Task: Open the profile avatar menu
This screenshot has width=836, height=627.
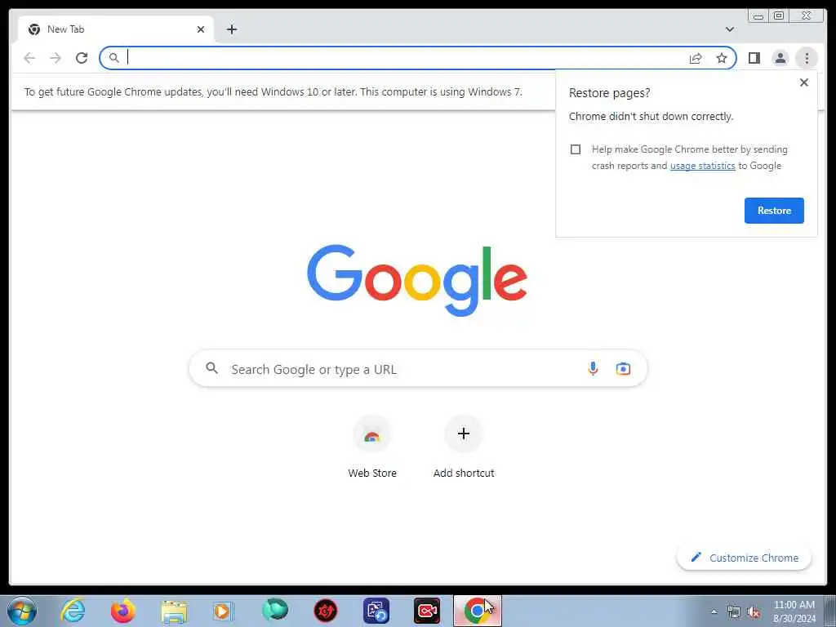Action: pos(780,58)
